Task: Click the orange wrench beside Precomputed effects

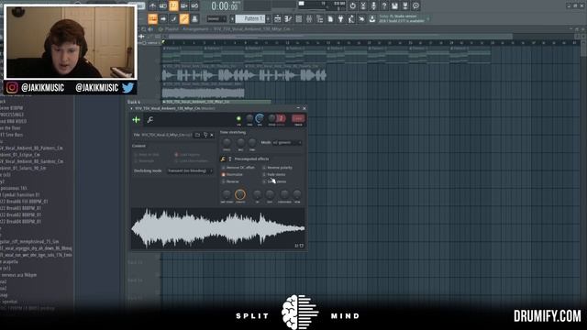Action: [223, 159]
